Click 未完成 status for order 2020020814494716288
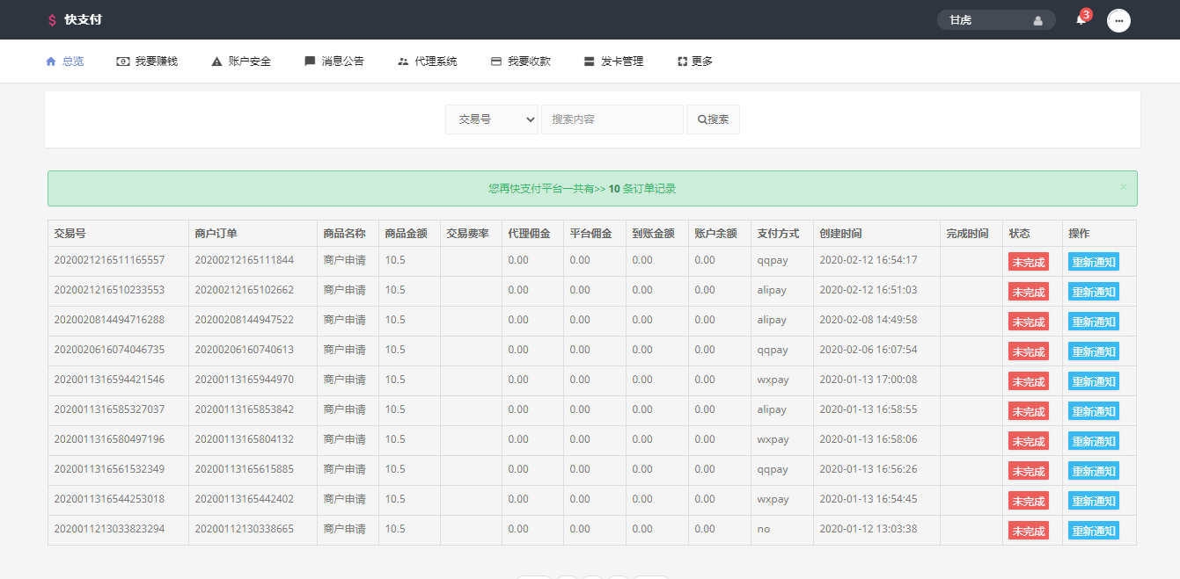 click(x=1029, y=322)
